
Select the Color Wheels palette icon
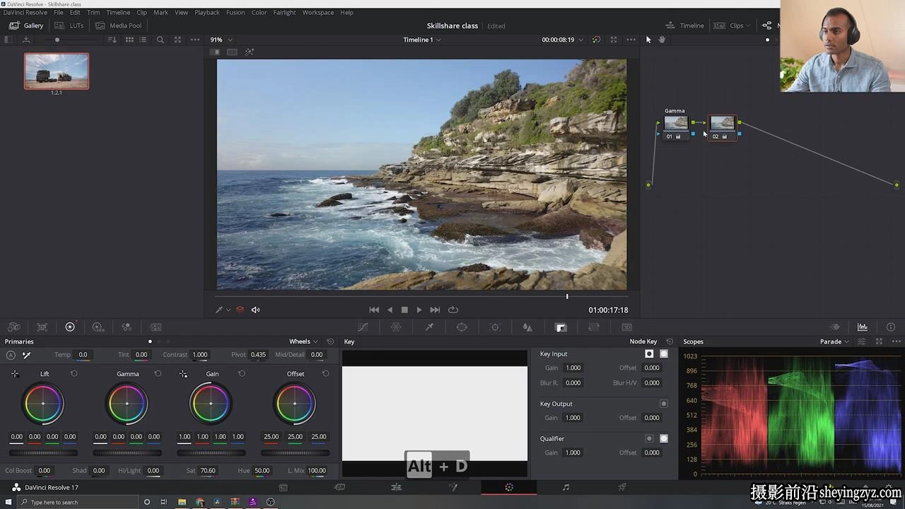coord(70,327)
